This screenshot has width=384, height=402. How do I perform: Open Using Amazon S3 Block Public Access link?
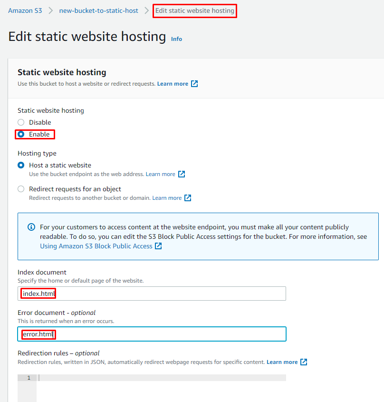(x=96, y=246)
